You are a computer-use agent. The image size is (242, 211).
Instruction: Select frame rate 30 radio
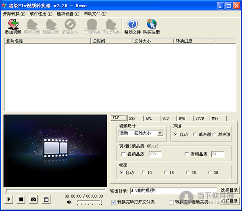coord(210,173)
